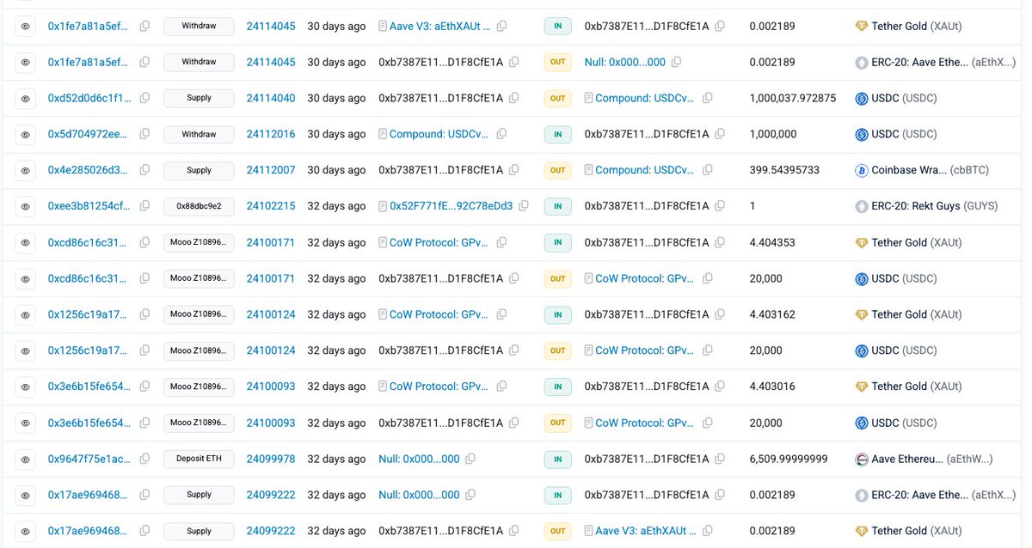1032x548 pixels.
Task: Open Aave Ethereum (aEthW...) token link
Action: point(932,460)
